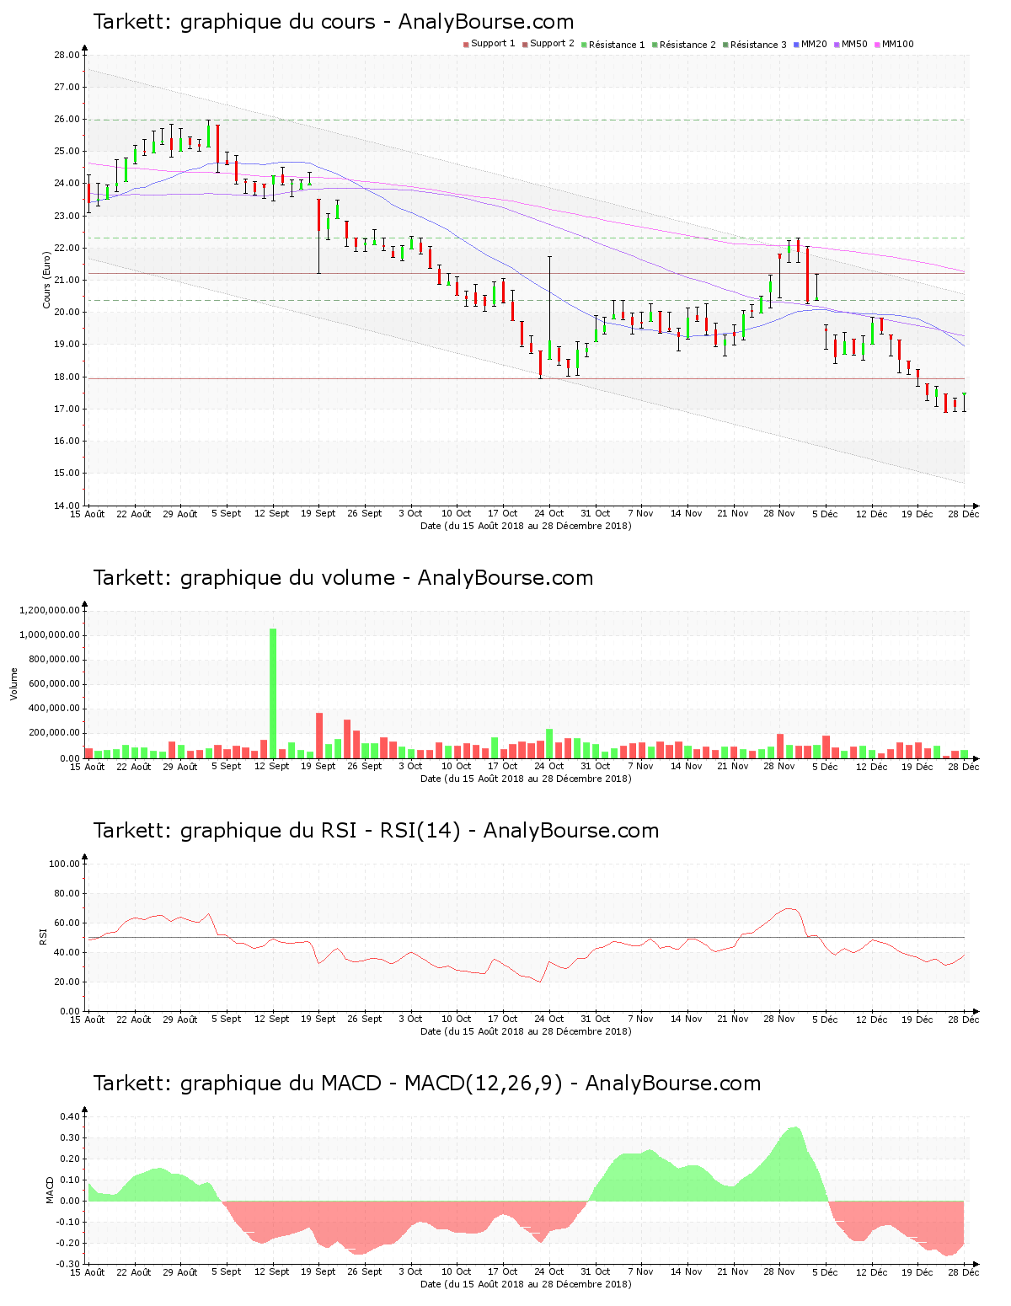Click the '15 Août' date under the RSI chart
This screenshot has width=1011, height=1306.
click(88, 1019)
